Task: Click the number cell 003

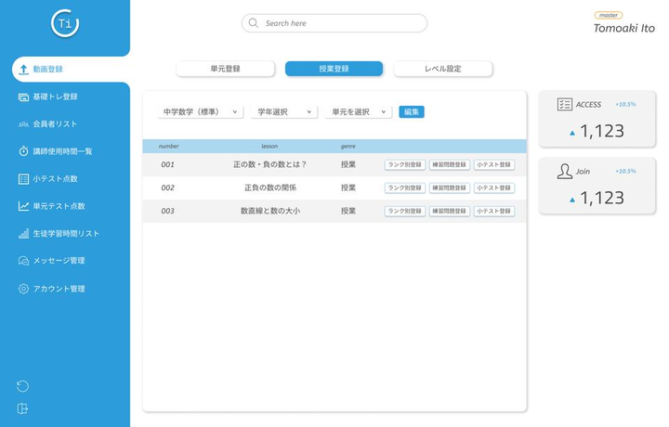Action: 167,211
